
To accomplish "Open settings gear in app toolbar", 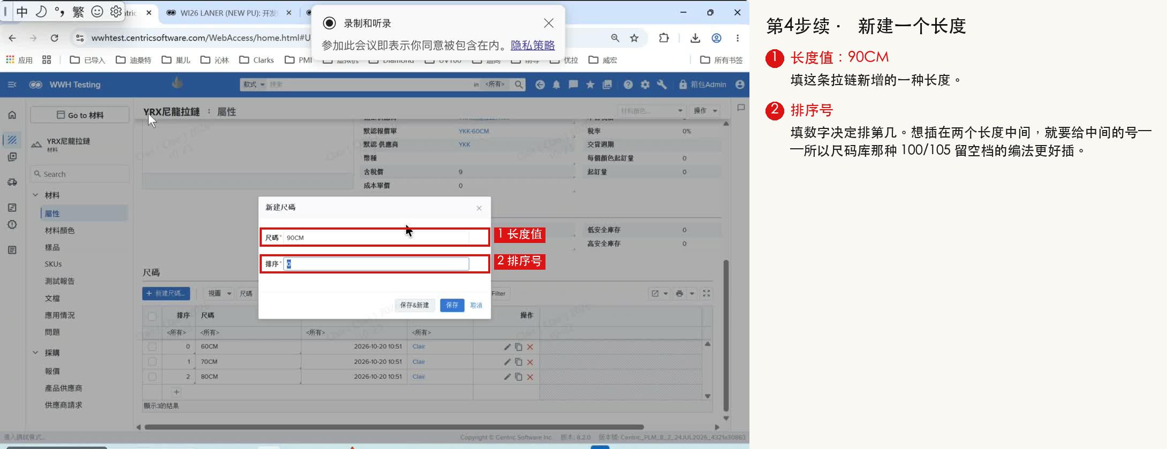I will pyautogui.click(x=645, y=85).
